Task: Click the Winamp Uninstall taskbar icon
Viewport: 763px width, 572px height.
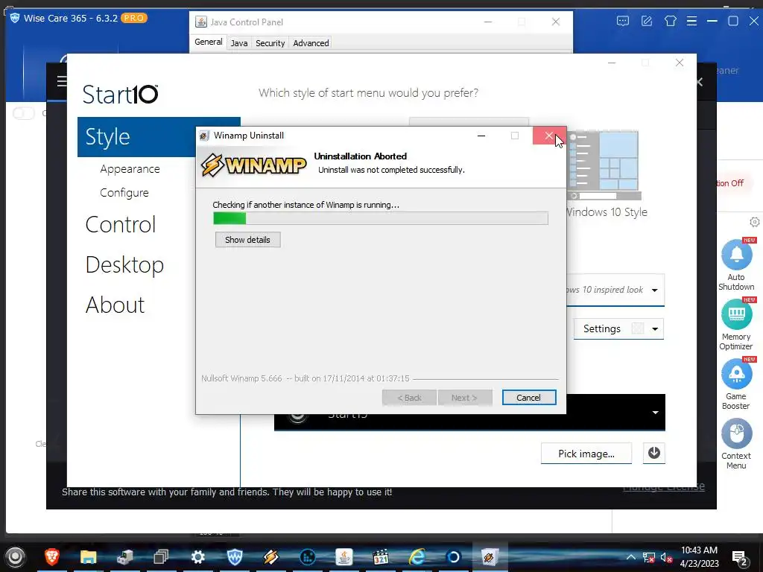Action: [x=490, y=556]
